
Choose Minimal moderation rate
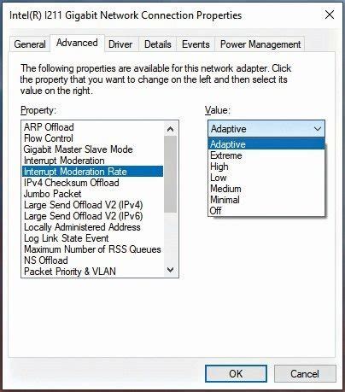click(266, 200)
